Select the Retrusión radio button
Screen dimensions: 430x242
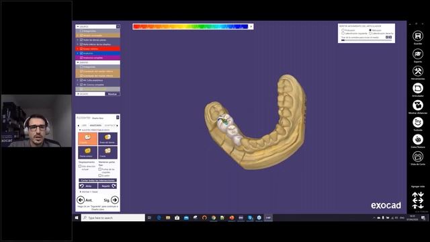(370, 30)
